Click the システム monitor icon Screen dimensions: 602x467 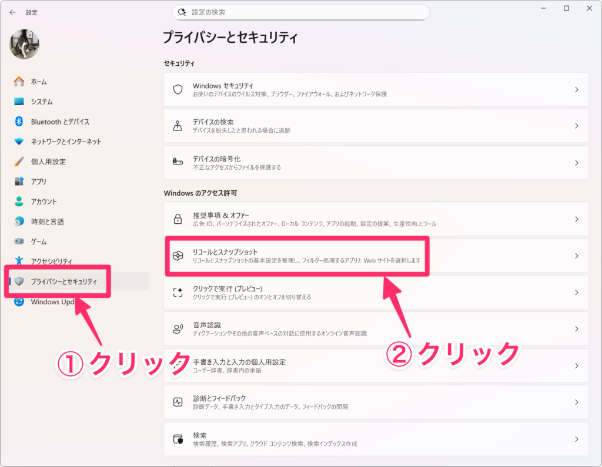click(x=19, y=101)
